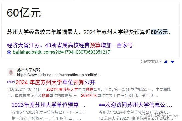
Task: Click snippet line 二、单位机构设置及预算单位构成情况
Action: point(40,95)
